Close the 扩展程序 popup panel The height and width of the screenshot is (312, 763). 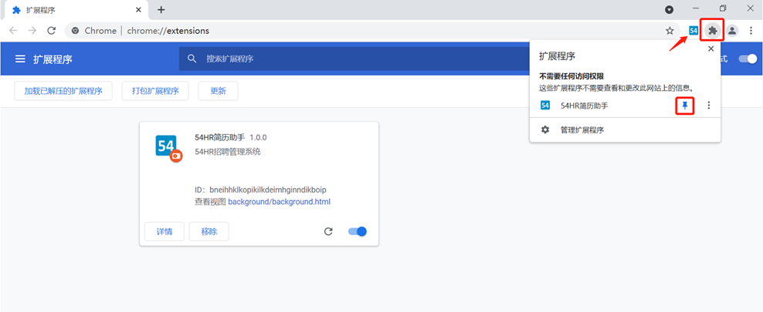[x=710, y=49]
